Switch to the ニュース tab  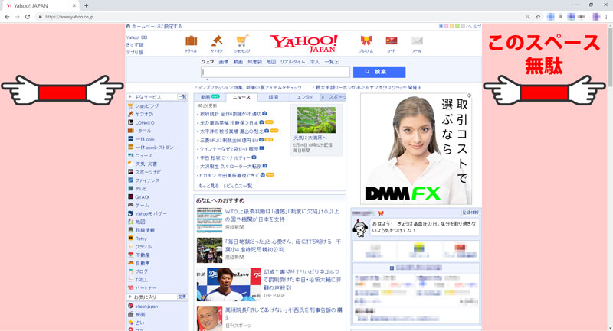(241, 97)
